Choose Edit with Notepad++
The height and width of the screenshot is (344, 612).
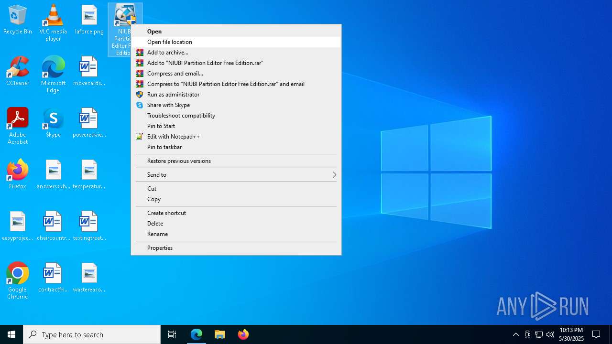[236, 137]
